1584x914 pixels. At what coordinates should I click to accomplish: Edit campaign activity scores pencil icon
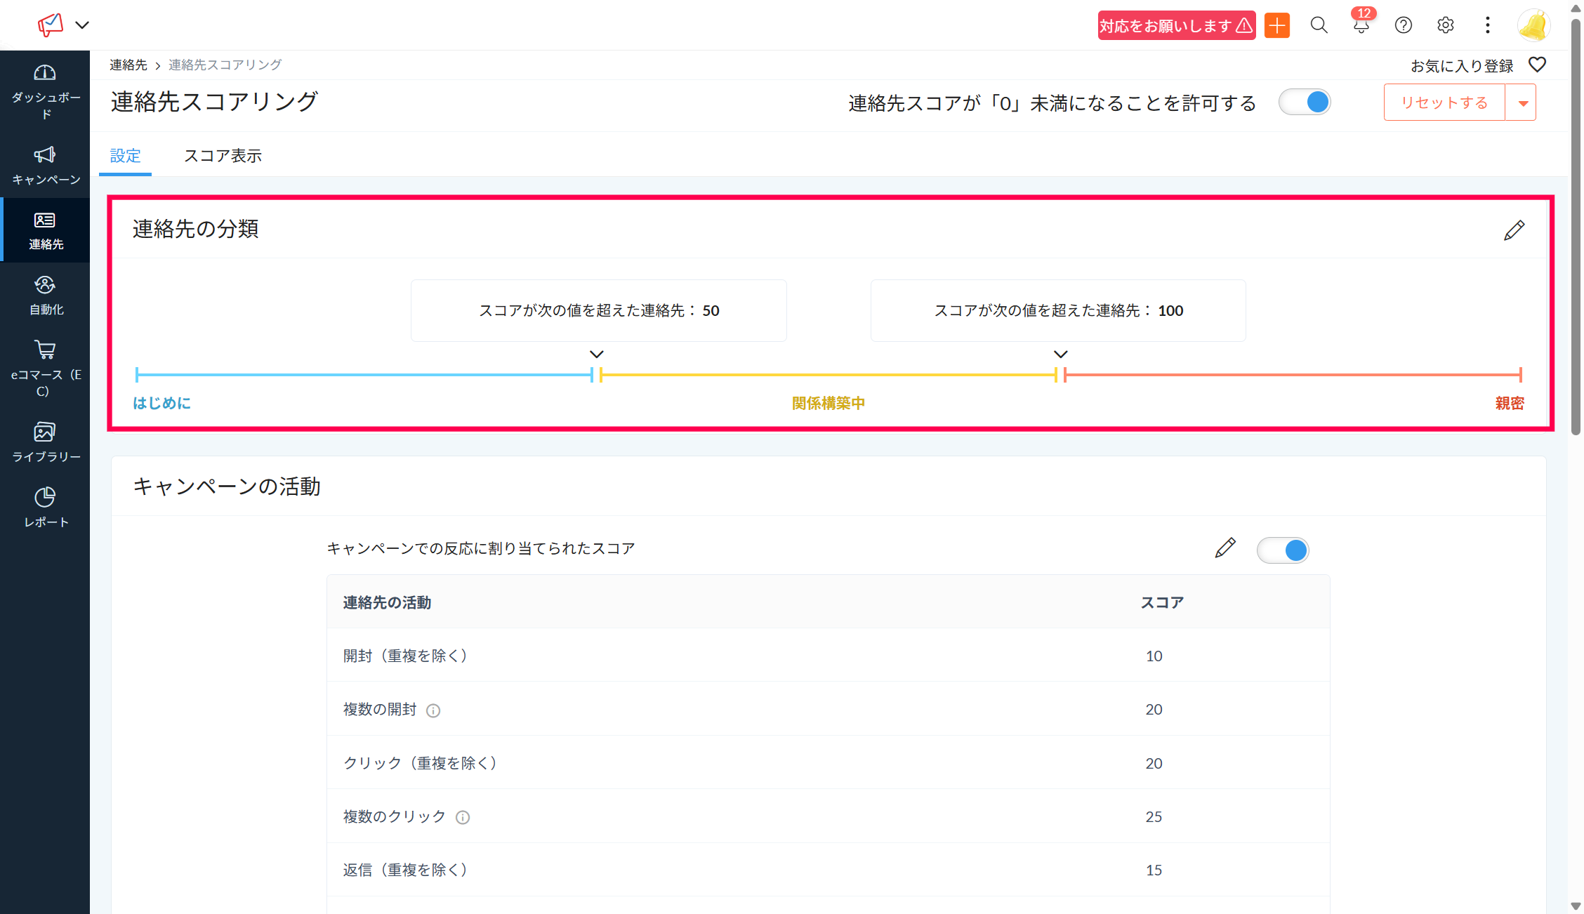tap(1225, 548)
